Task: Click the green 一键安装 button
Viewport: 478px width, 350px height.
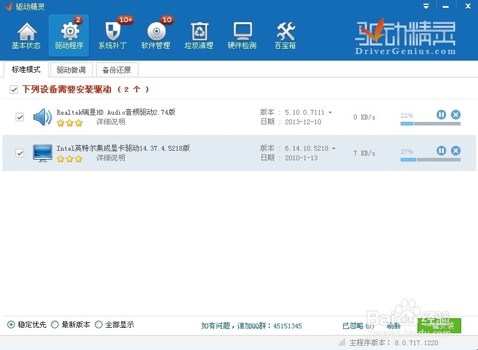Action: pos(439,325)
